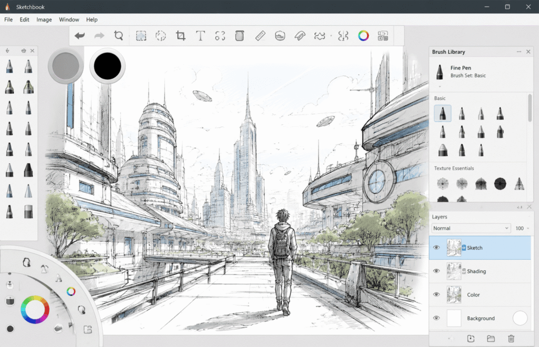Expand the small arrow under Fine Pen brush
The width and height of the screenshot is (539, 347).
(x=440, y=86)
